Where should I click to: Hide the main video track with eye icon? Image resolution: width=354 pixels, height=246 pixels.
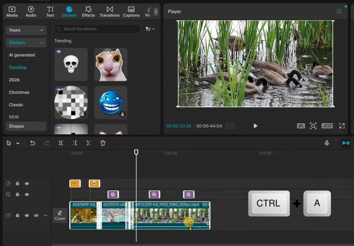(x=27, y=215)
